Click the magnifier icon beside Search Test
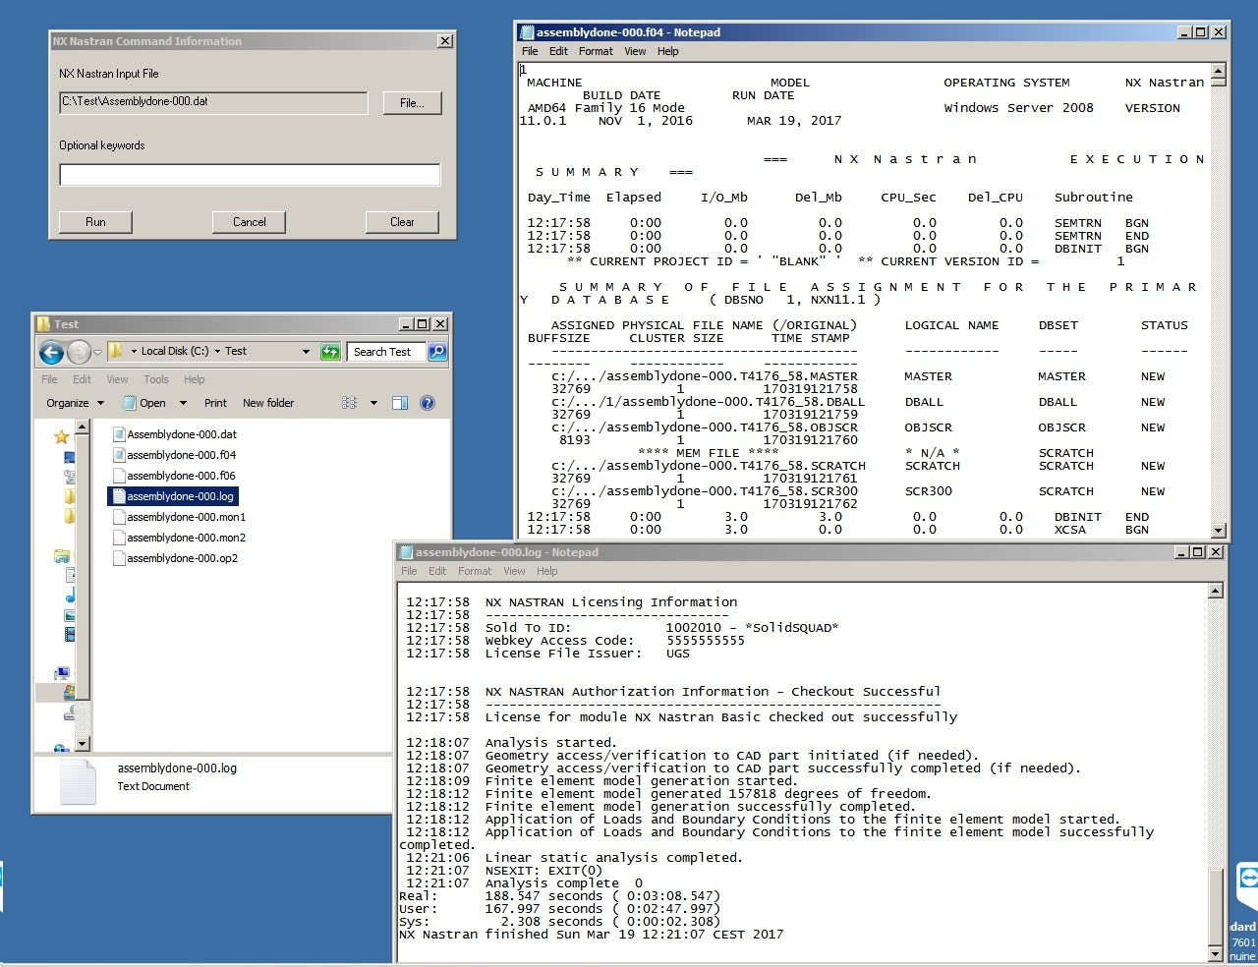This screenshot has height=967, width=1258. pos(437,351)
